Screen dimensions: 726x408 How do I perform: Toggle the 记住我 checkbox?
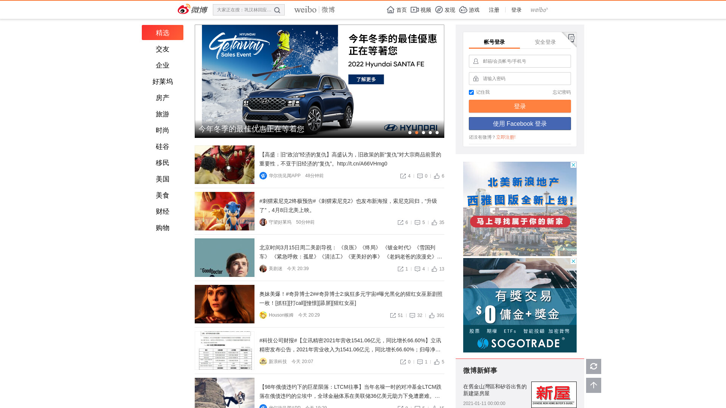point(471,92)
